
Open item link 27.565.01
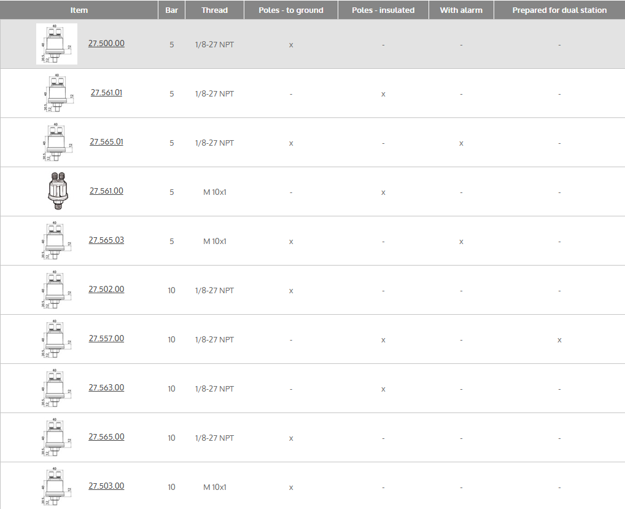(106, 142)
